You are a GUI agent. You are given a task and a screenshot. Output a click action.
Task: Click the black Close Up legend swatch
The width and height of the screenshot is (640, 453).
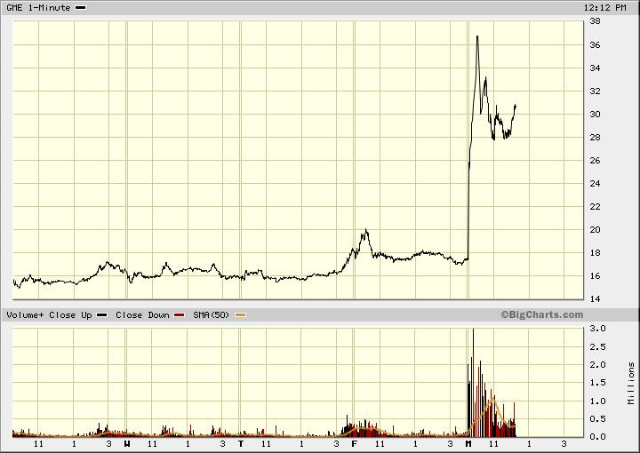[x=101, y=314]
